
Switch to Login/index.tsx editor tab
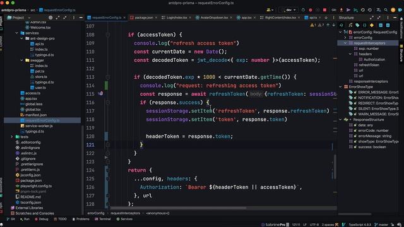(177, 18)
